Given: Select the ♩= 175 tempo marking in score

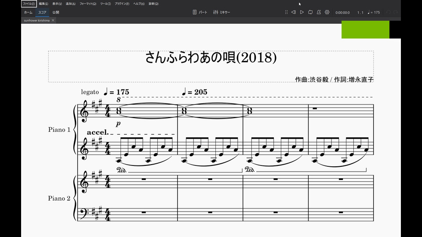Looking at the screenshot, I should [x=116, y=92].
